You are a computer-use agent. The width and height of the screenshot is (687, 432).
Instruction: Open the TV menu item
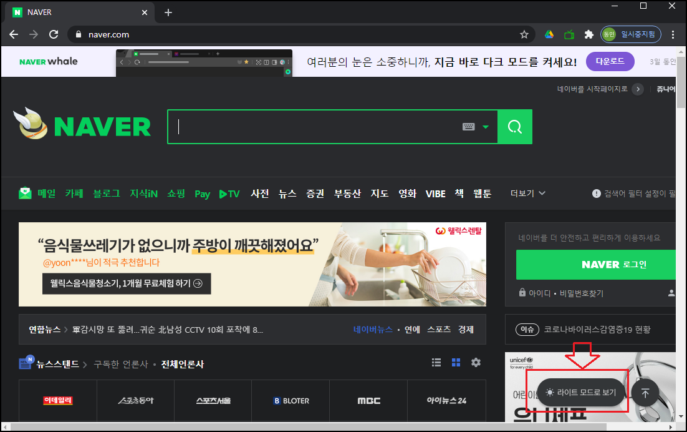point(229,194)
